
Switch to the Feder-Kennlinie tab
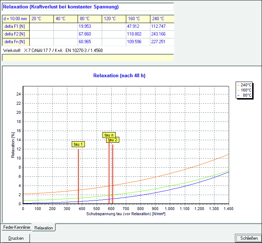click(x=16, y=227)
